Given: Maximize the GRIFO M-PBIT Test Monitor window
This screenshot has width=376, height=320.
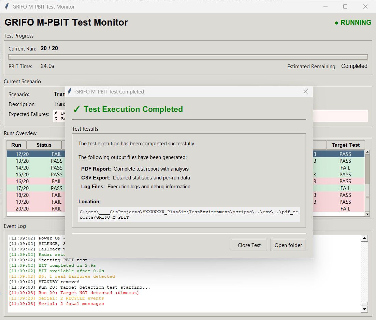Looking at the screenshot, I should 345,6.
